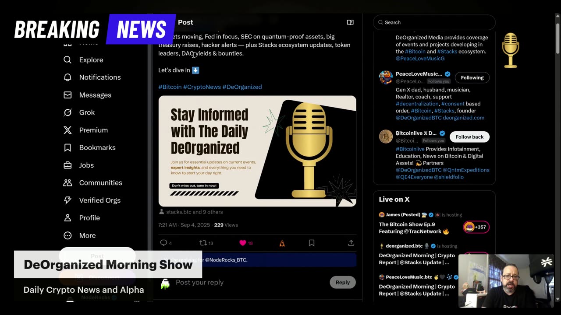The width and height of the screenshot is (561, 315).
Task: Click Follow back for Bitcoinlive
Action: coord(469,136)
